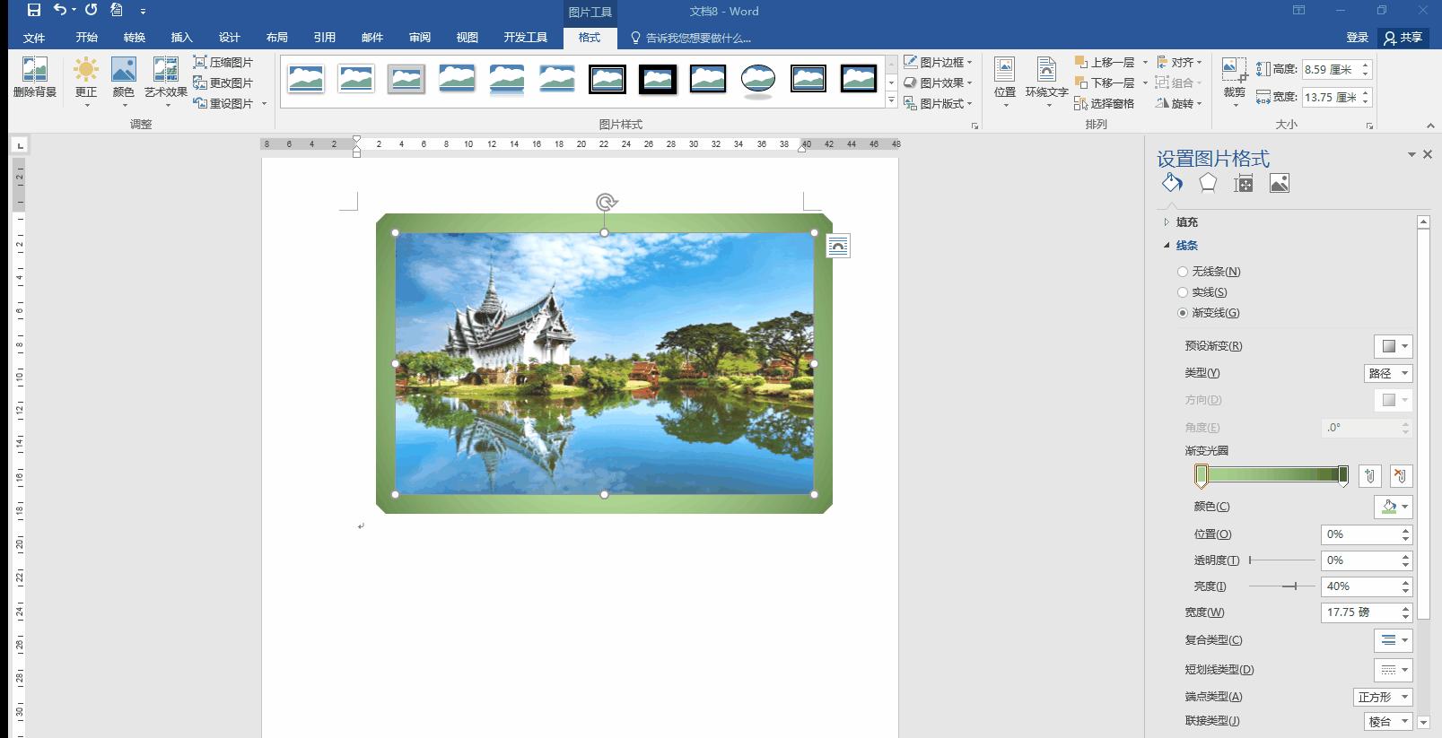Click the layout options icon beside picture
The image size is (1442, 738).
838,246
